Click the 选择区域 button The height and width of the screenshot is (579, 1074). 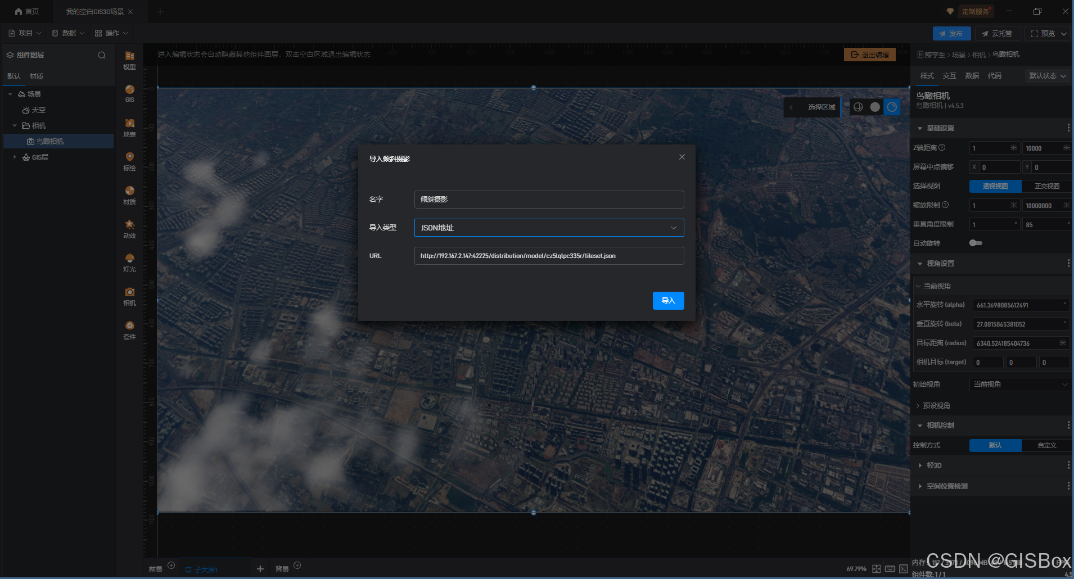822,107
